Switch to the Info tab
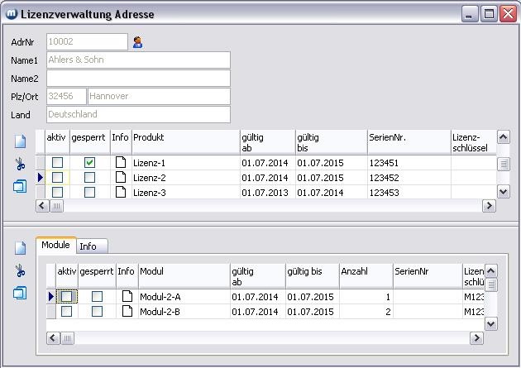521x368 pixels. [x=88, y=246]
